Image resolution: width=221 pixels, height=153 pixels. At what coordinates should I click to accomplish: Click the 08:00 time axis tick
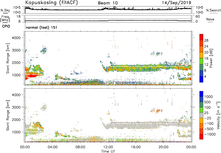click(80, 147)
